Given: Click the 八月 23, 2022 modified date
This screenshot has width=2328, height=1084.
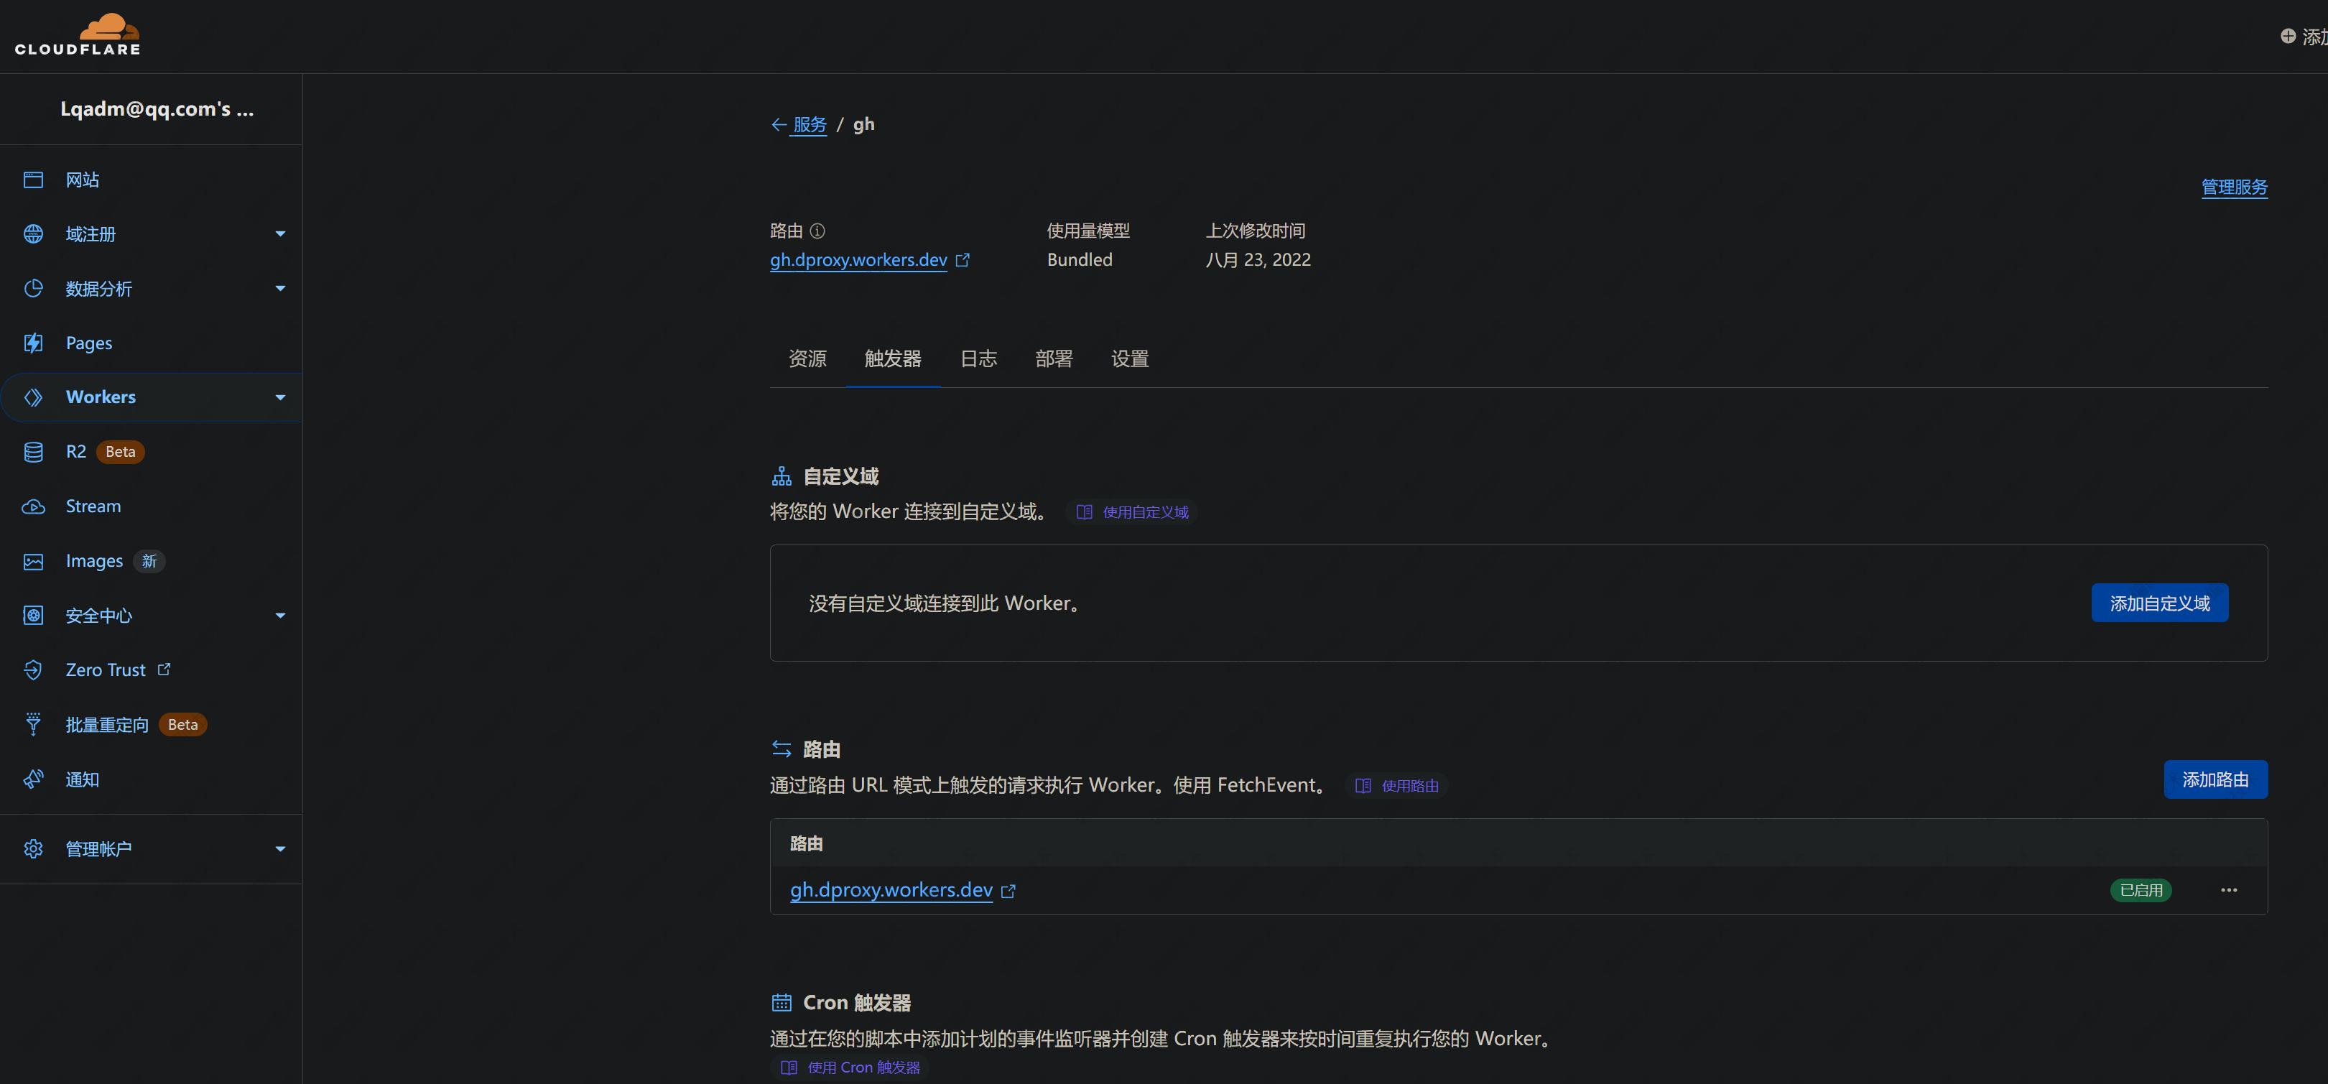Looking at the screenshot, I should tap(1257, 259).
